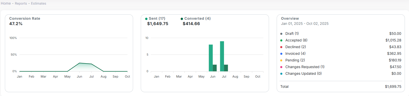Click the $47.50 Changes Requested amount
Screen dimensions: 409x96
(395, 67)
